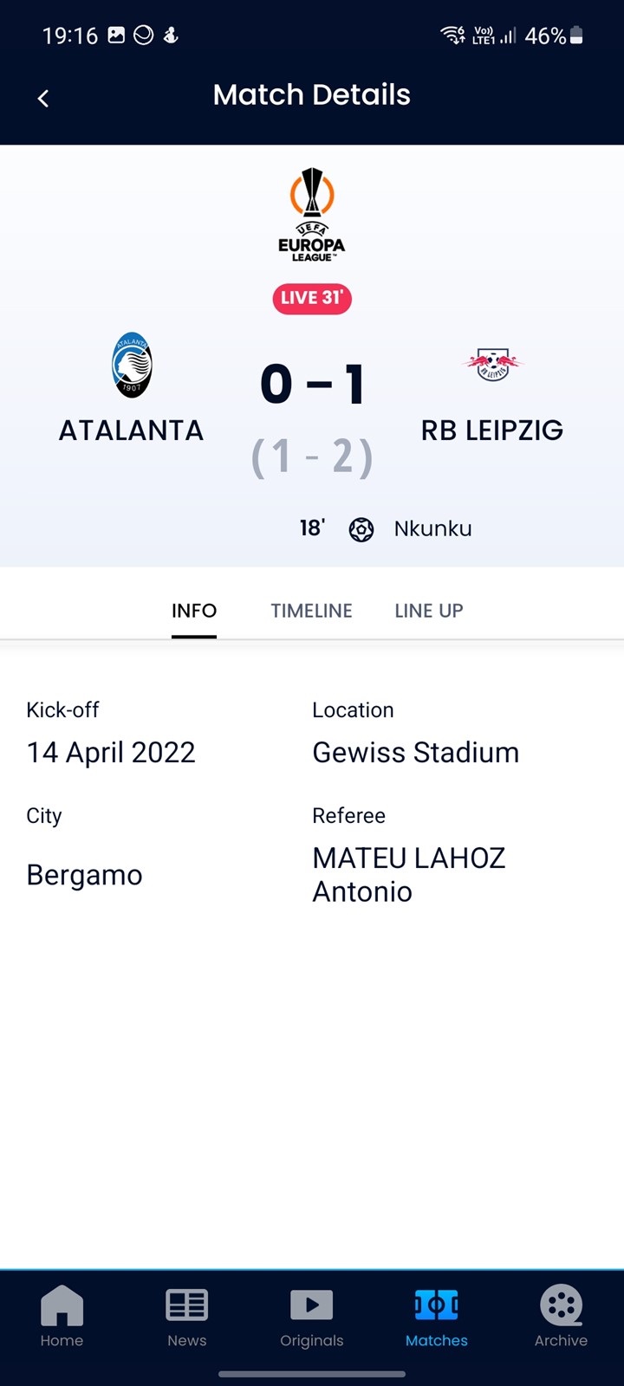The height and width of the screenshot is (1386, 624).
Task: Tap the aggregate score (1 - 2)
Action: pos(312,457)
